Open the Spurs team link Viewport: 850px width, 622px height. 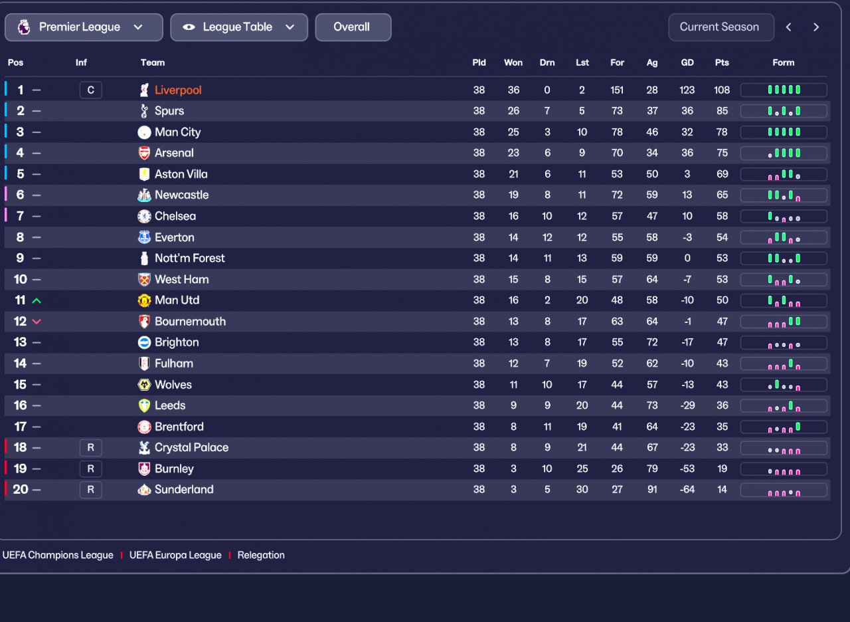pos(169,111)
